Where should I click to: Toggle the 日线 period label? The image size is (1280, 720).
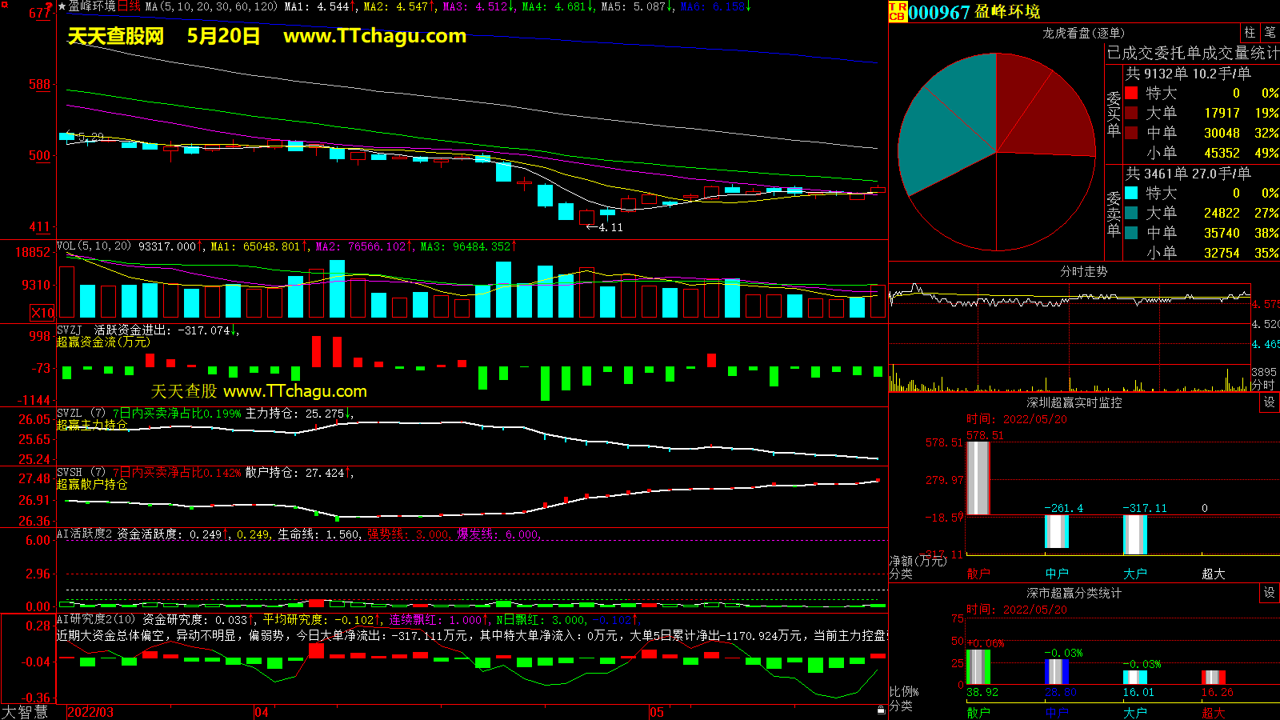tap(129, 6)
